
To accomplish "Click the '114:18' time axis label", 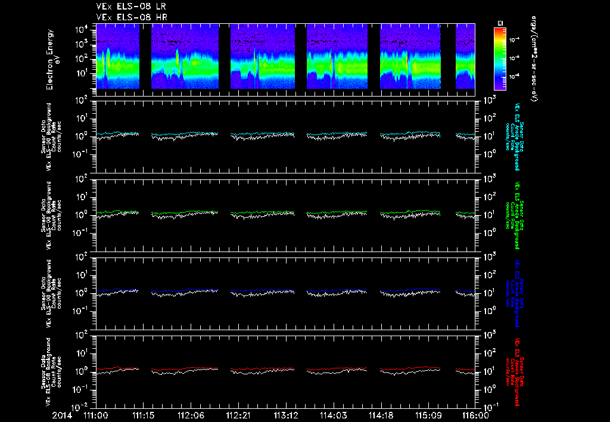I will 381,416.
